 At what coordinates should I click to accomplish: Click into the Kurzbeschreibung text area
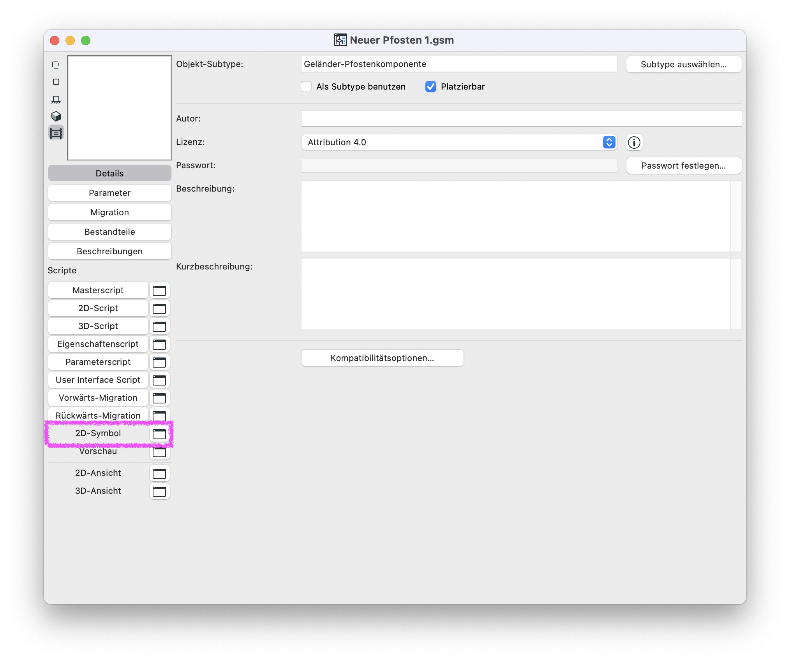515,294
